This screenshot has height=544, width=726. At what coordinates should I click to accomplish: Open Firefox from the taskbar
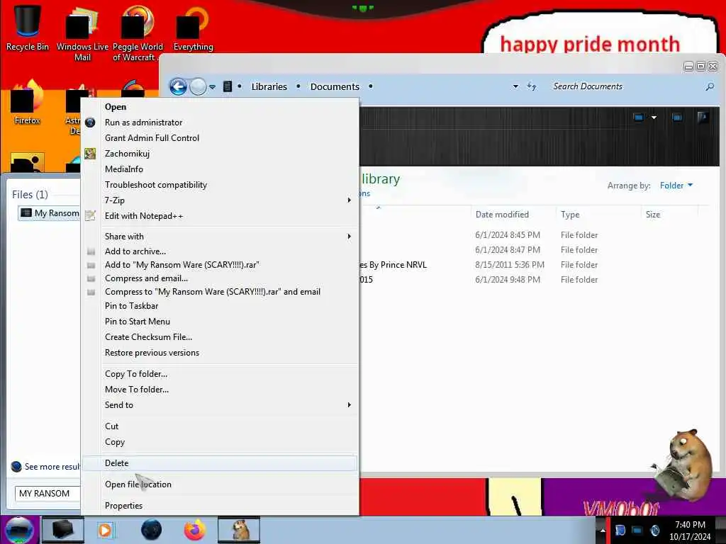tap(194, 530)
